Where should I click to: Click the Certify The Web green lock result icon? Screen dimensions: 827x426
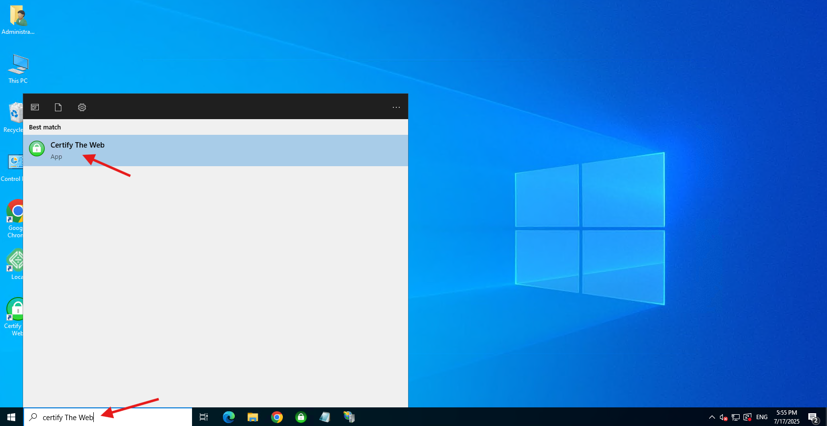(x=37, y=148)
